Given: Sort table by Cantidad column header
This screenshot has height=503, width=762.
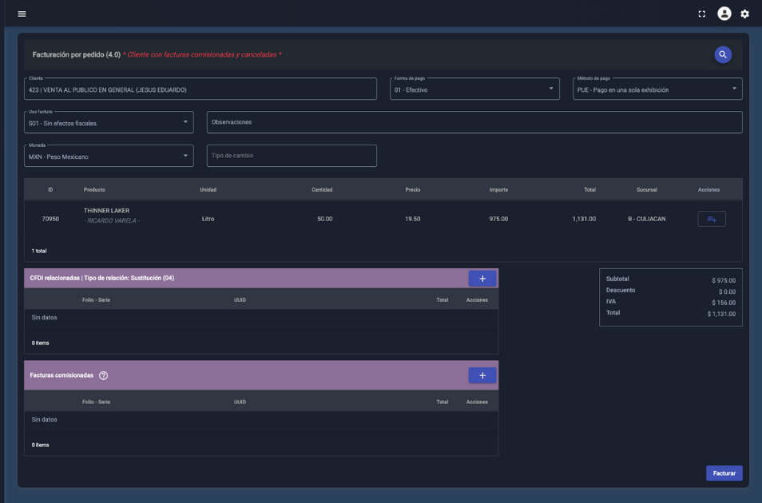Looking at the screenshot, I should (x=322, y=190).
